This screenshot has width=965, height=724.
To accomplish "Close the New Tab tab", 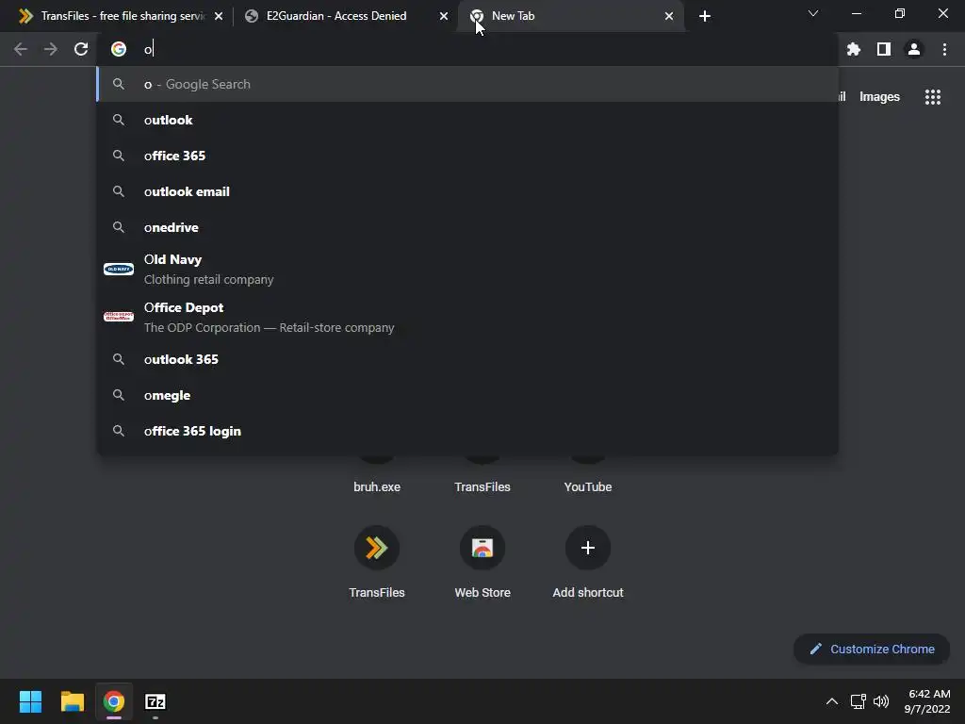I will coord(669,16).
